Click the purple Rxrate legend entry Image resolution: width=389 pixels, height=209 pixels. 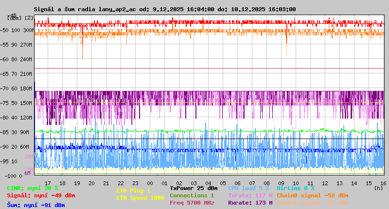coord(250,203)
